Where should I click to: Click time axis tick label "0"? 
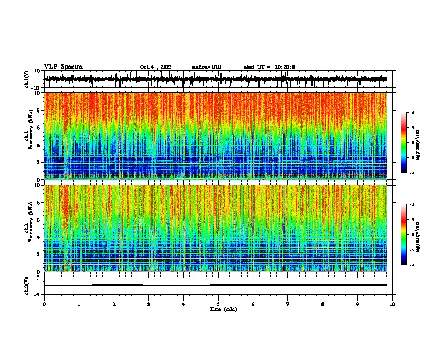click(44, 304)
